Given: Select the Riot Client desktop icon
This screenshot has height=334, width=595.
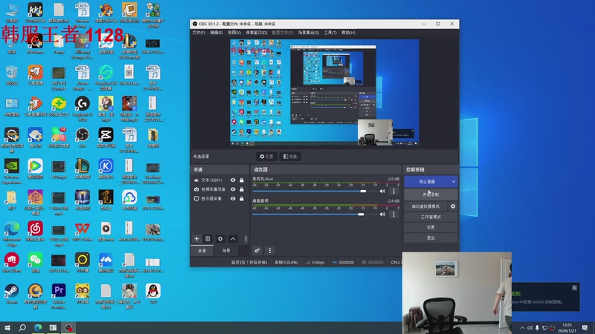Looking at the screenshot, I should (11, 262).
